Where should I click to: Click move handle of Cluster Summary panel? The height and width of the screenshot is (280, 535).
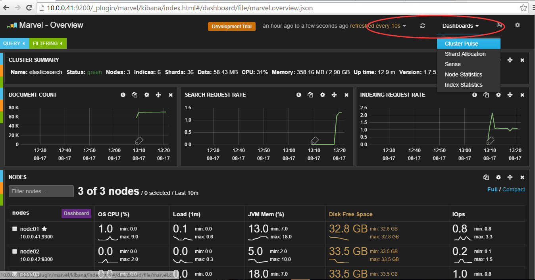[x=510, y=60]
